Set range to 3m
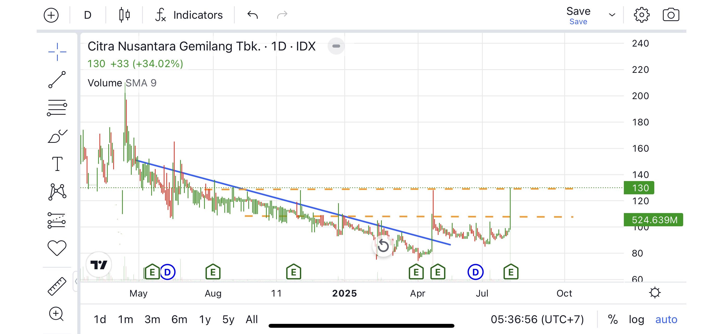 [x=153, y=319]
